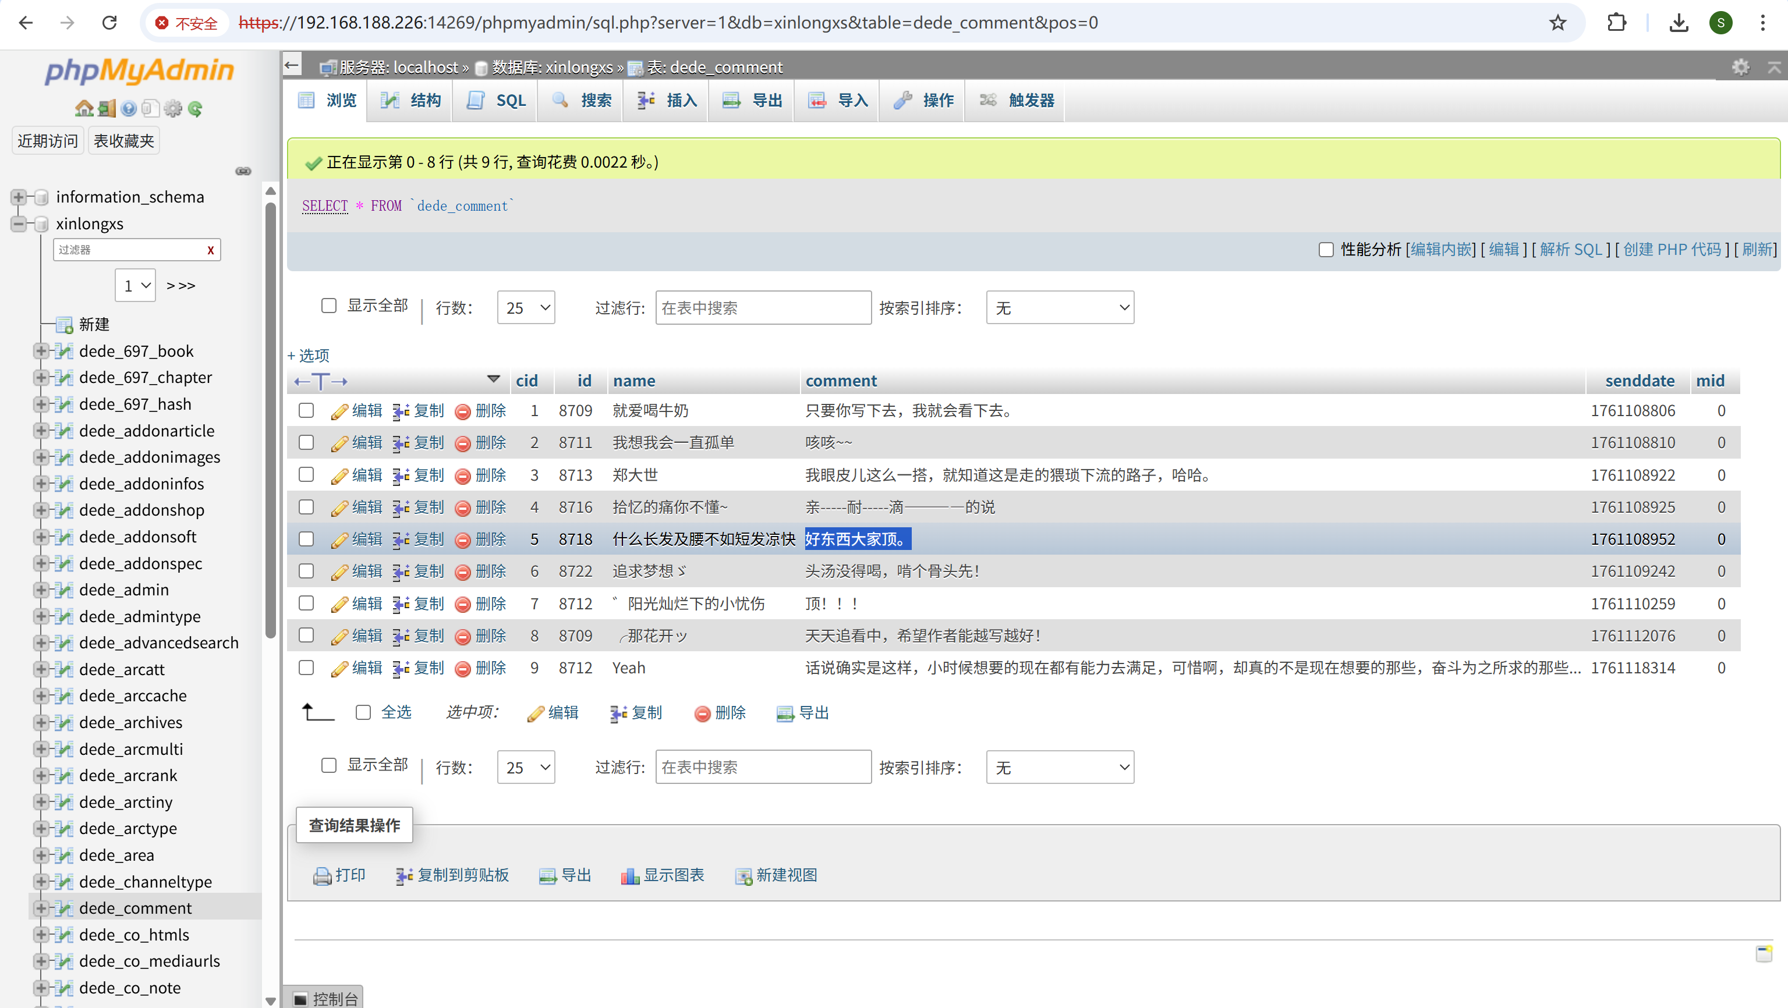Tick the top show all checkbox
This screenshot has width=1788, height=1008.
click(x=329, y=306)
